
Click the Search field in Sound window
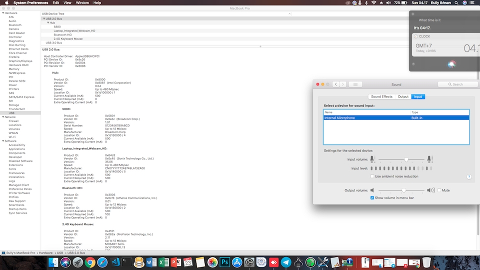click(x=457, y=84)
